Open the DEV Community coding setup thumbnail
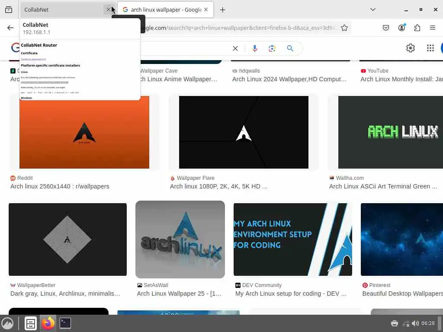The height and width of the screenshot is (332, 443). coord(293,239)
